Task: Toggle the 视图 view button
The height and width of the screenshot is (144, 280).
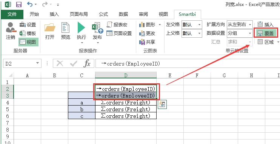Action: click(28, 42)
